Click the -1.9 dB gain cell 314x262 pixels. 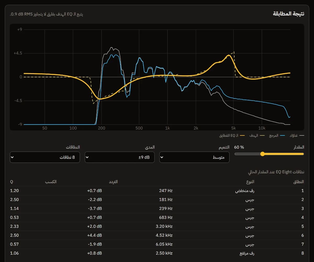(x=95, y=244)
